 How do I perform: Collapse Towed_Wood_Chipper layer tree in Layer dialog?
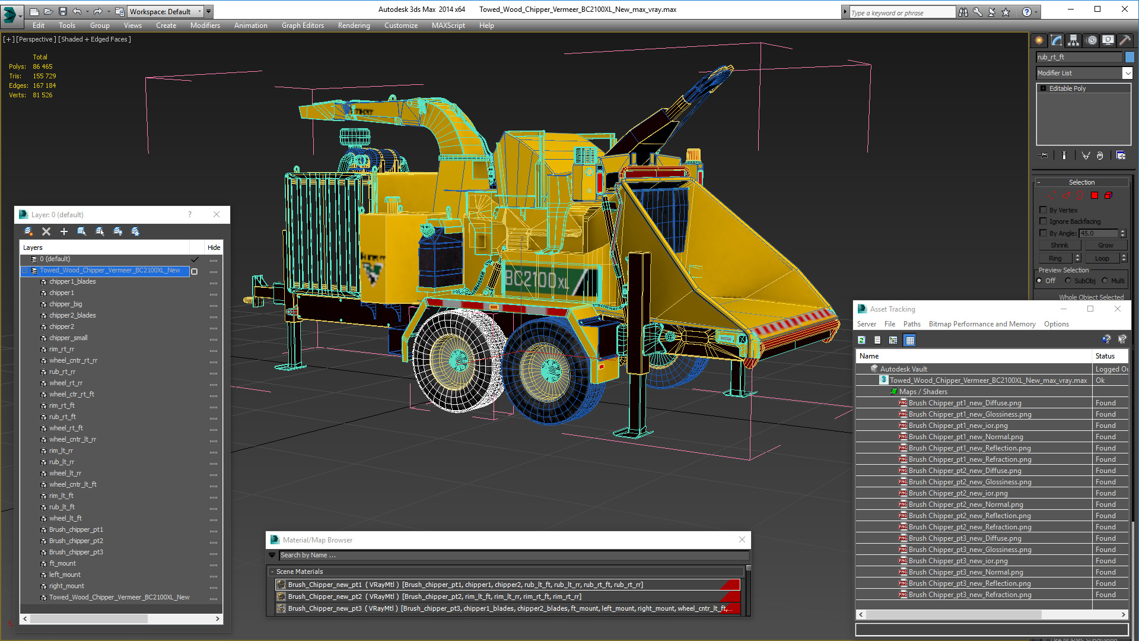pos(25,271)
